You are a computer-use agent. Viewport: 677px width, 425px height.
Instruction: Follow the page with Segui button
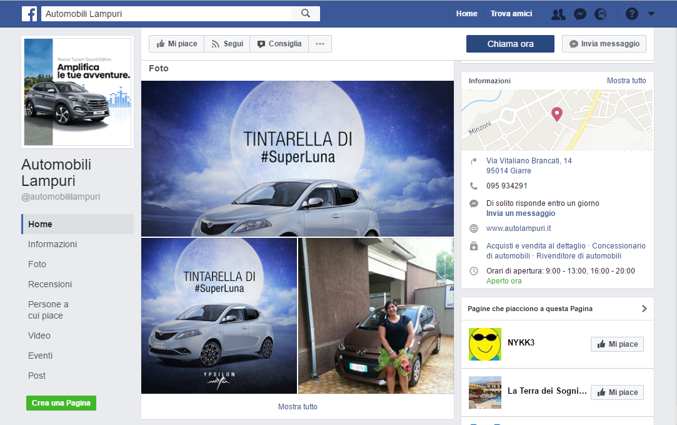tap(227, 44)
